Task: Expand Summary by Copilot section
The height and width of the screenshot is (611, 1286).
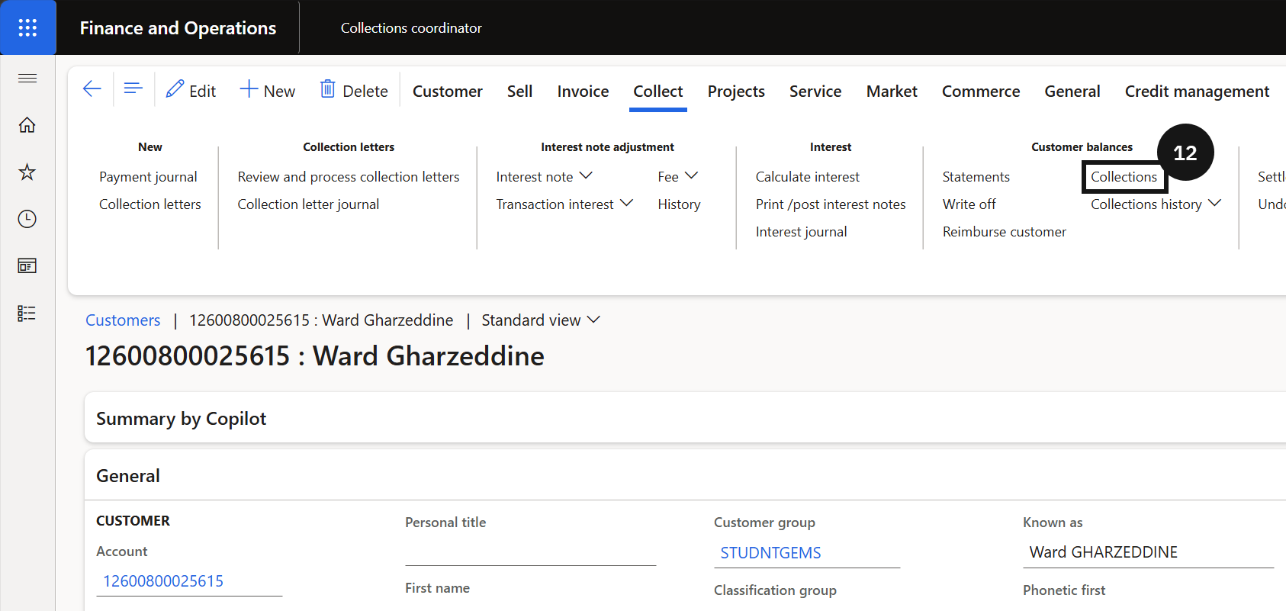Action: [685, 418]
